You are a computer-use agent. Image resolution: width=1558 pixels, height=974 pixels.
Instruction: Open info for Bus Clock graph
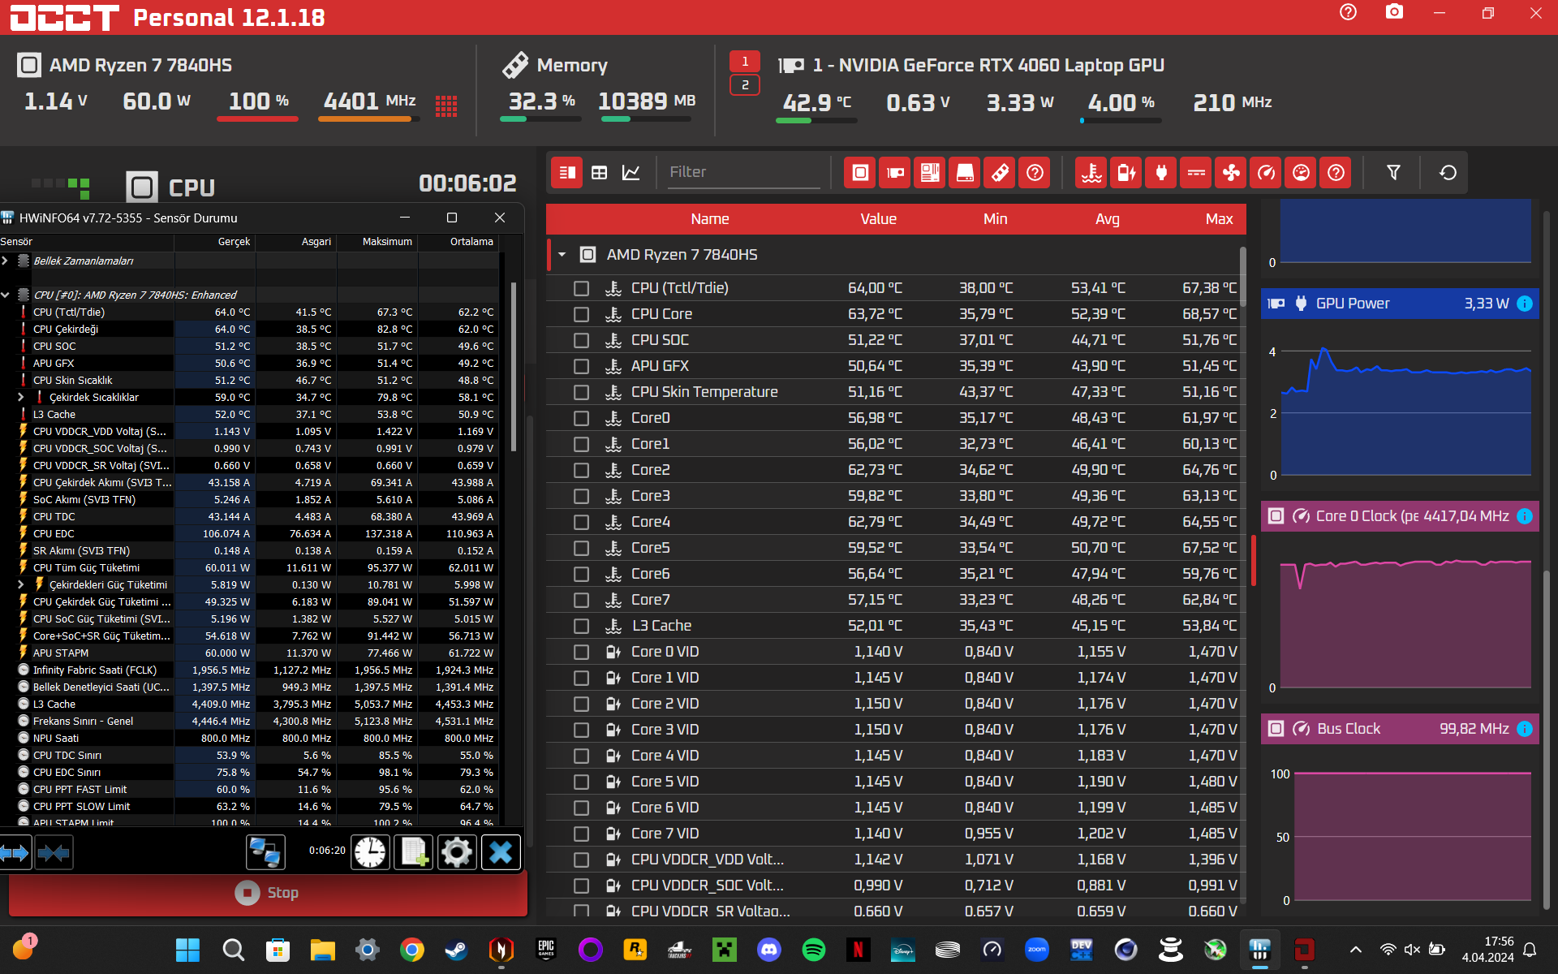1525,729
